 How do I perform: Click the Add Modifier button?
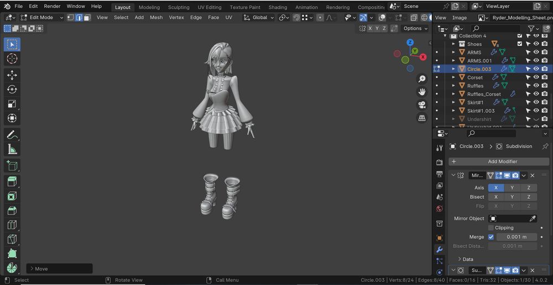[499, 161]
